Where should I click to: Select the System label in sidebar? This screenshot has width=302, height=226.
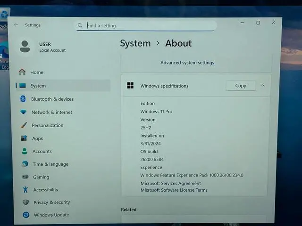(38, 86)
